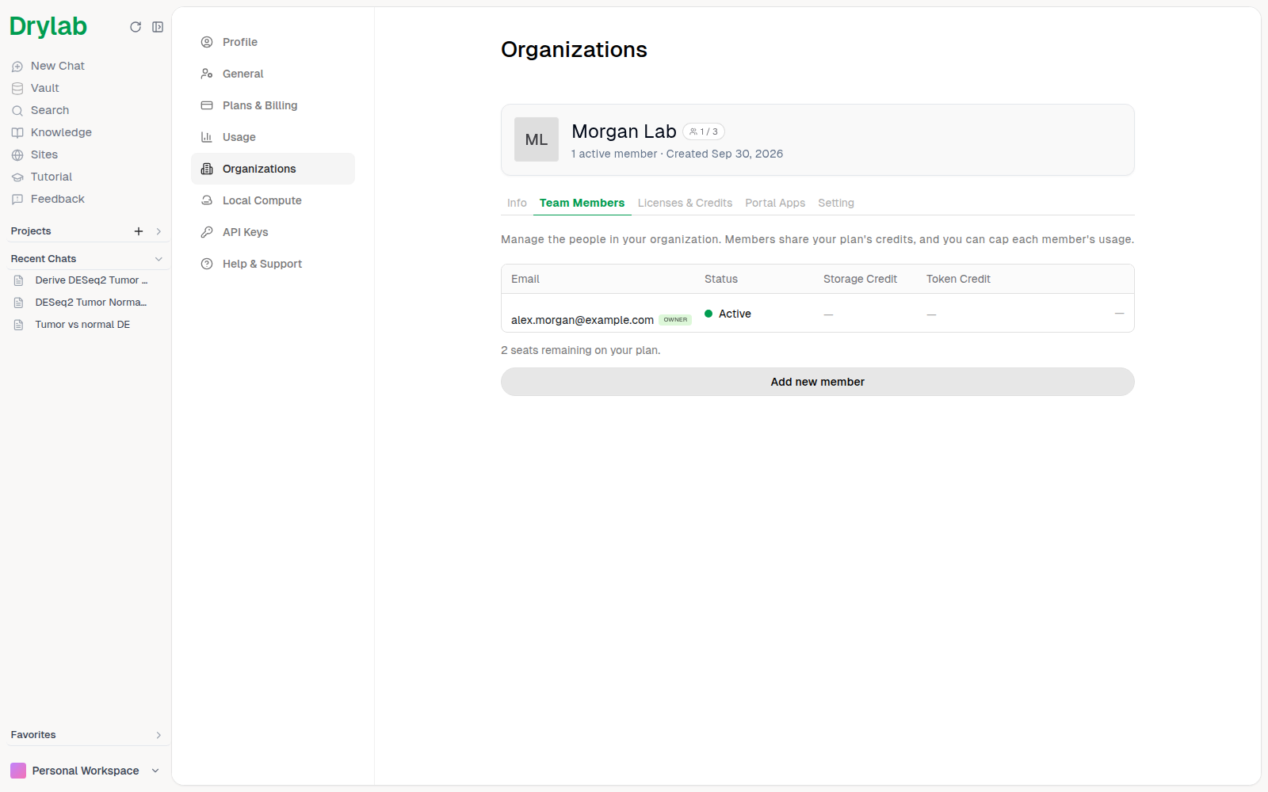Switch to the Info tab
Viewport: 1268px width, 792px height.
[517, 203]
